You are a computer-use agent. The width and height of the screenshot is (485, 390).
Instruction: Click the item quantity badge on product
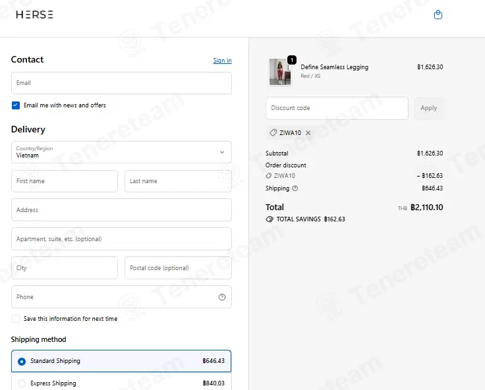point(292,60)
